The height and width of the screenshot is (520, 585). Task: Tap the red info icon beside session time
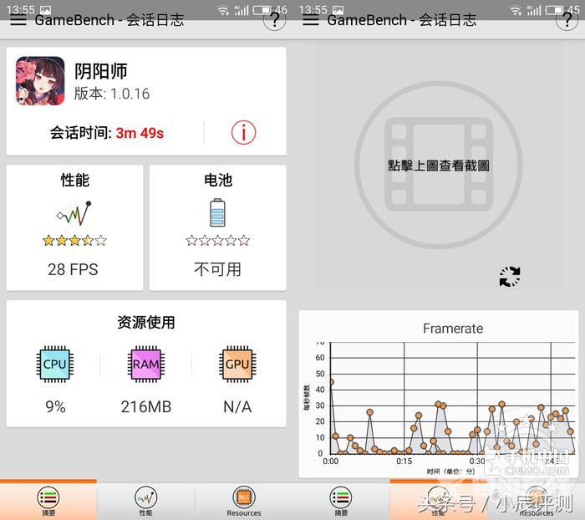tap(244, 133)
